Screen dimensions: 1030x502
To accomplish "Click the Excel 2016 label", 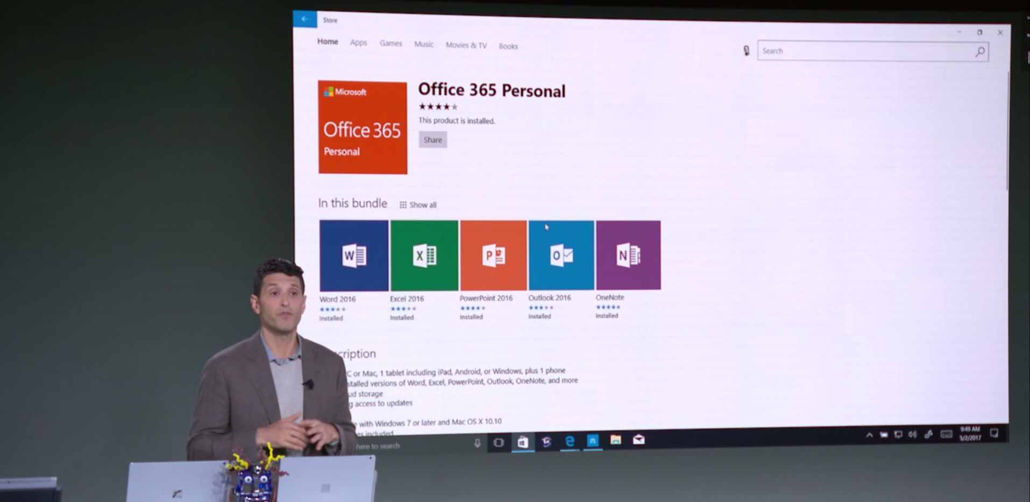I will (407, 299).
